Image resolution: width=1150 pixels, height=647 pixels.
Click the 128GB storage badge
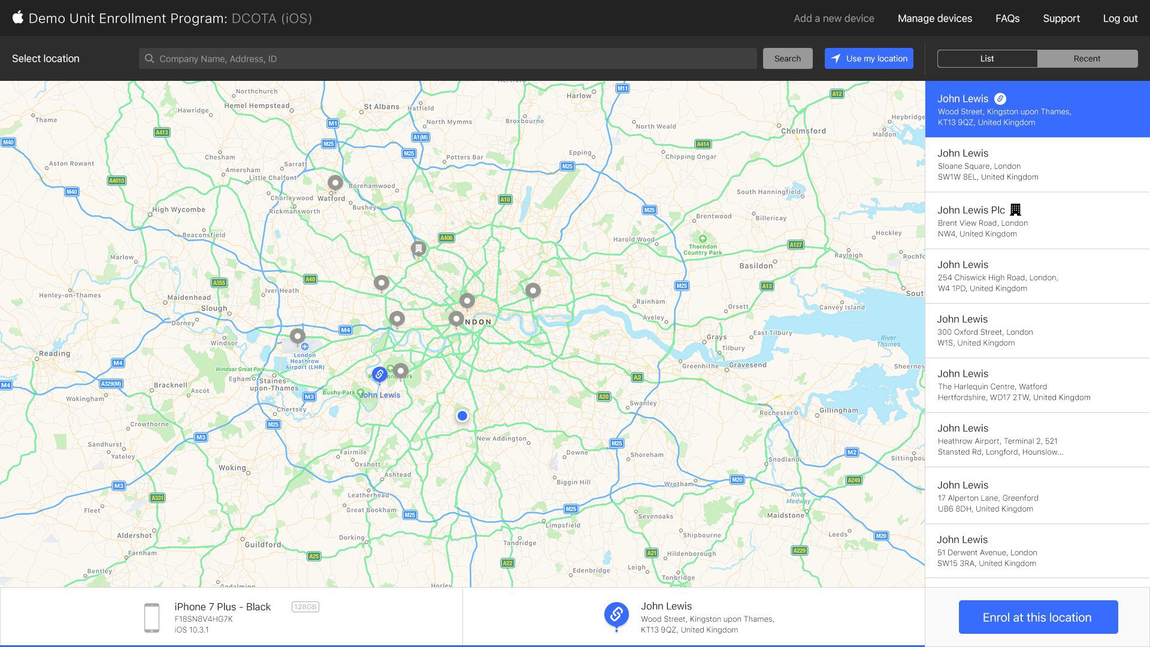305,607
